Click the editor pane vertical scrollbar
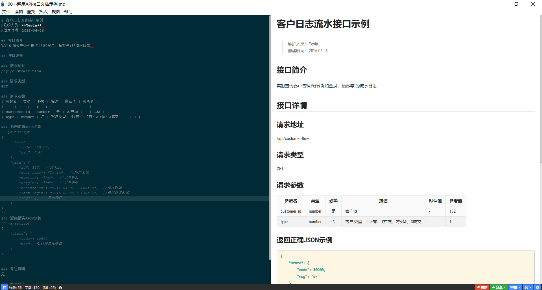Image resolution: width=542 pixels, height=290 pixels. [x=270, y=138]
